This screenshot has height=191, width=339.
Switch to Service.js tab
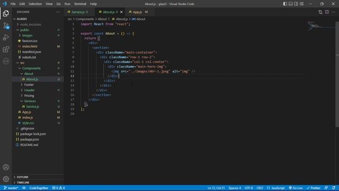79,12
